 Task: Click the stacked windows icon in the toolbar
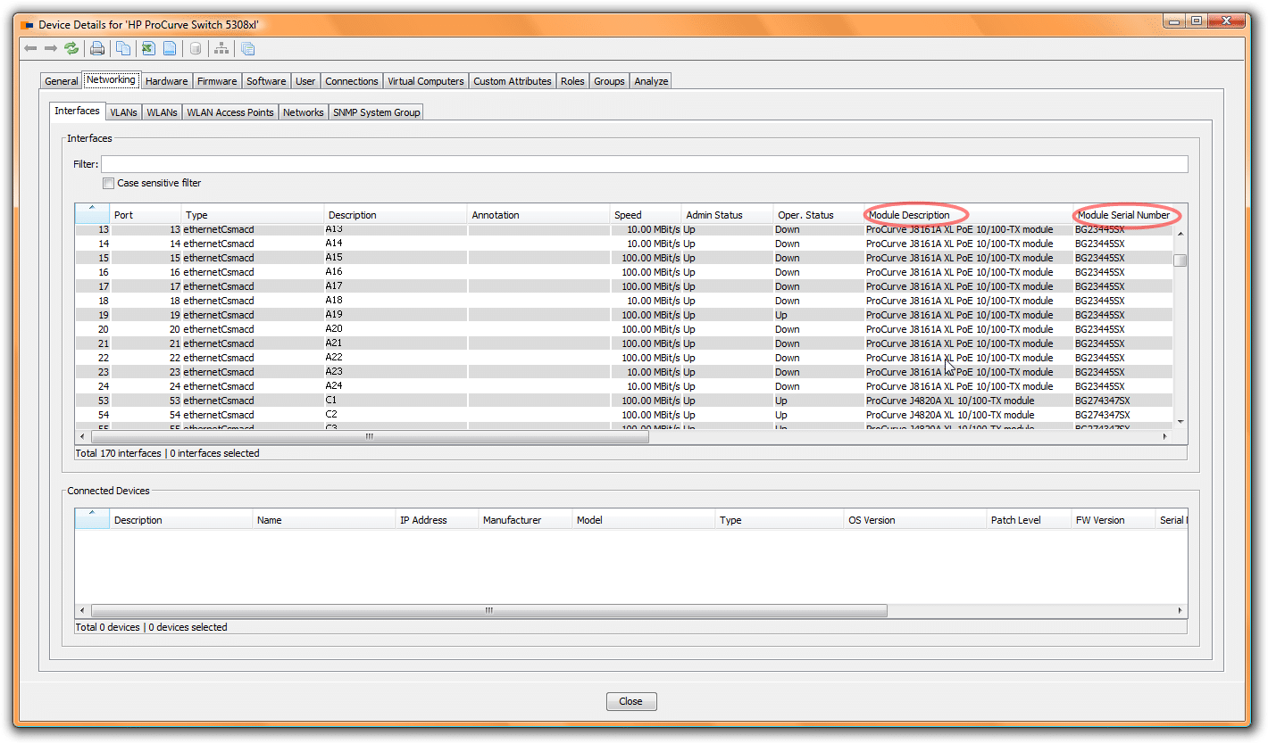[x=247, y=49]
